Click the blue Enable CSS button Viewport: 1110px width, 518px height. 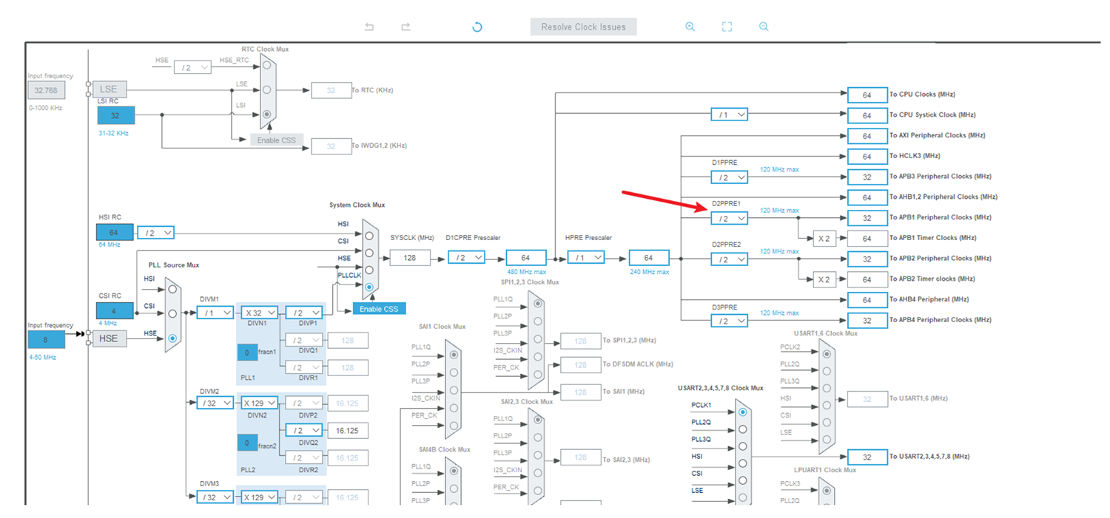379,308
